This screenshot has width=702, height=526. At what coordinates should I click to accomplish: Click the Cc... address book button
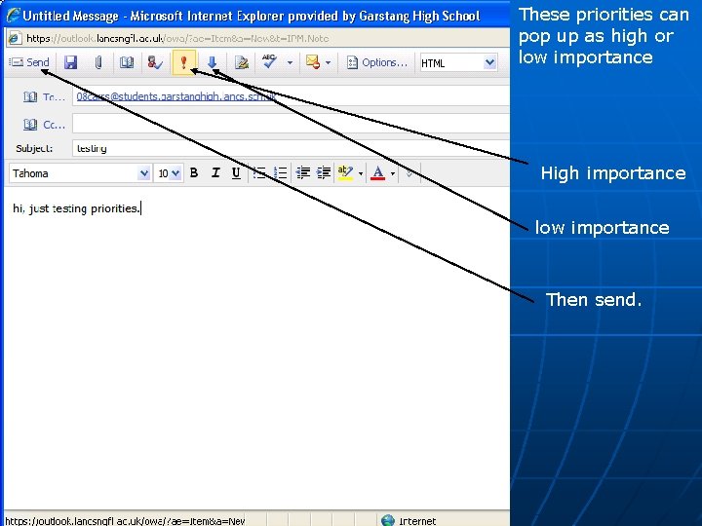(x=44, y=125)
